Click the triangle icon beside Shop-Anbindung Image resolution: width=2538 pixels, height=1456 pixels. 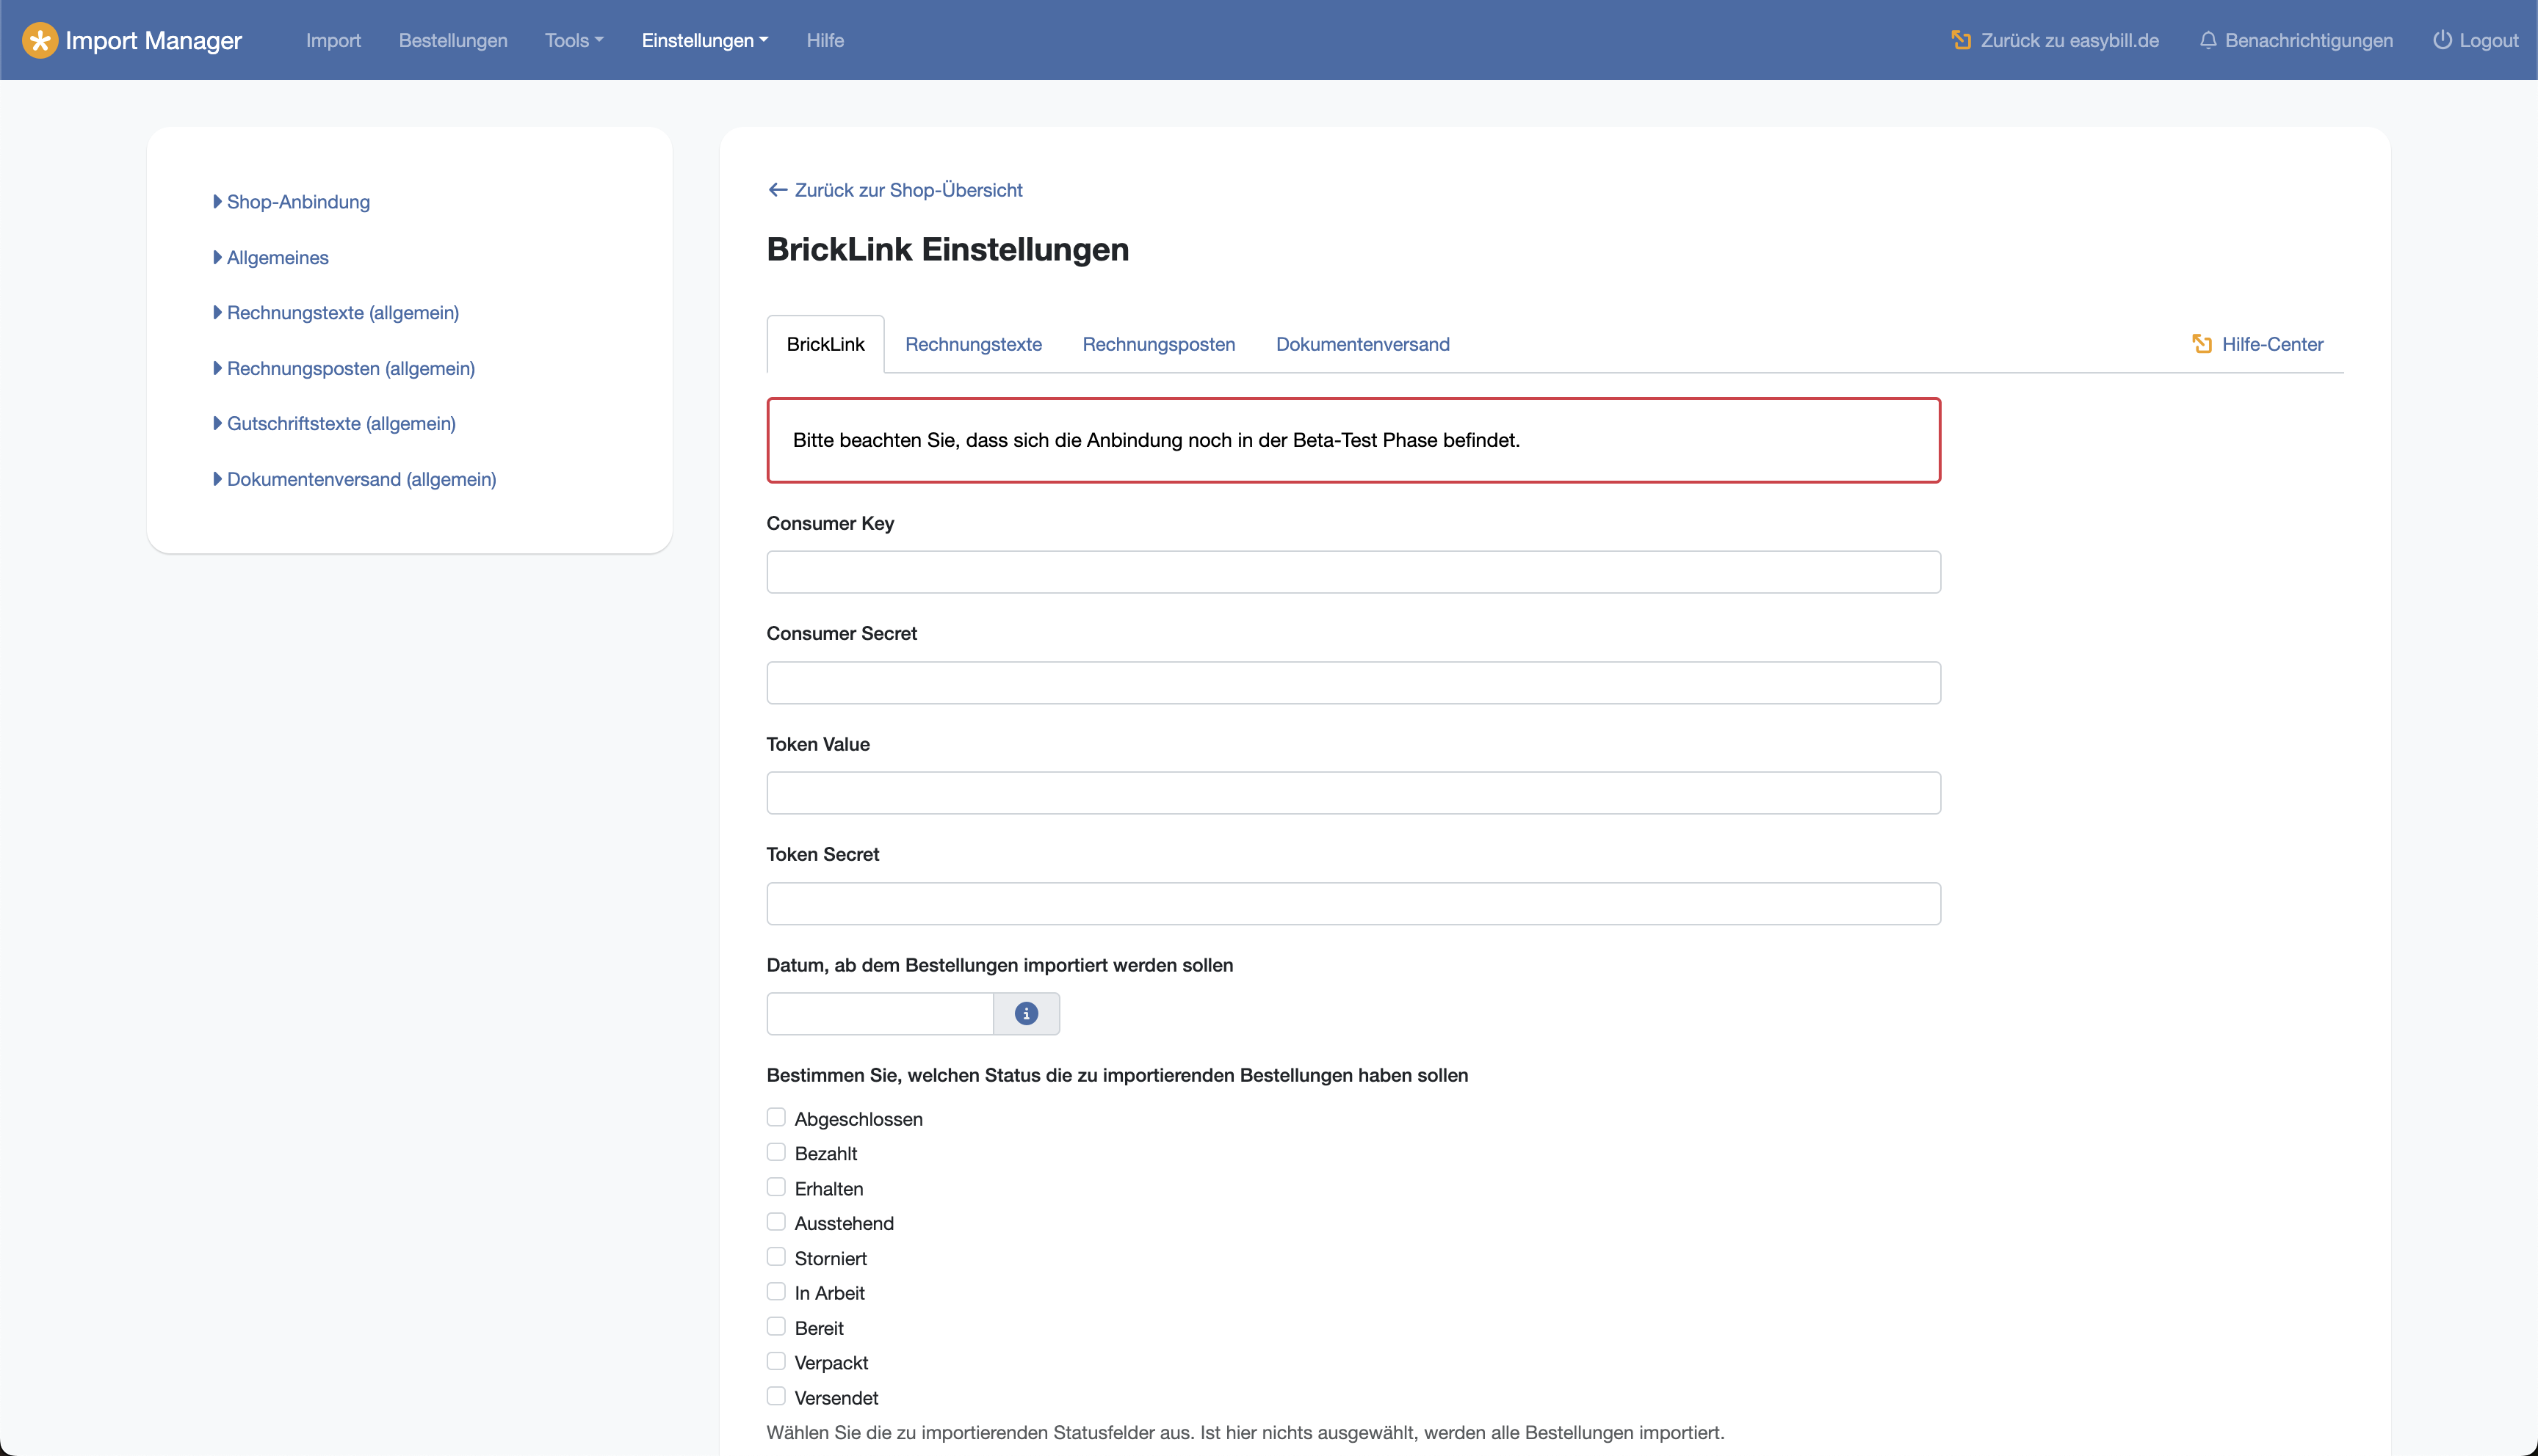point(217,202)
